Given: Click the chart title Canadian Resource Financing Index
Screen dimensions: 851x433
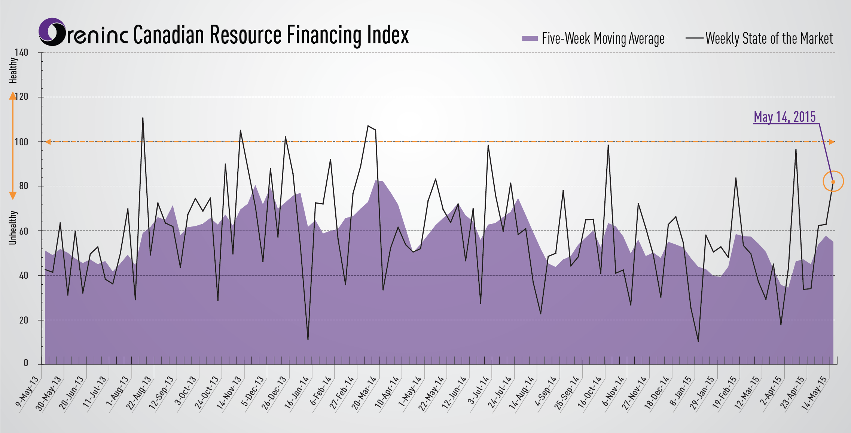Looking at the screenshot, I should [x=271, y=35].
